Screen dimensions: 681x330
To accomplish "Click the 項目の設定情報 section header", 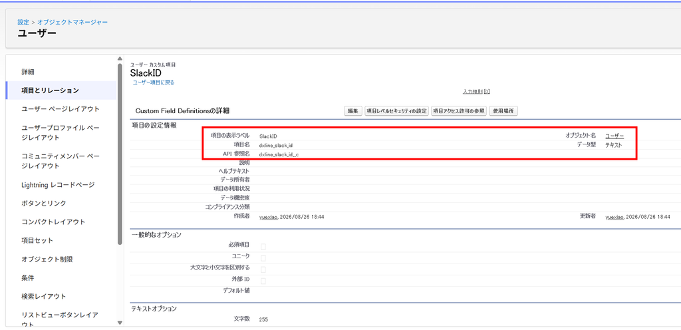I will pyautogui.click(x=154, y=125).
